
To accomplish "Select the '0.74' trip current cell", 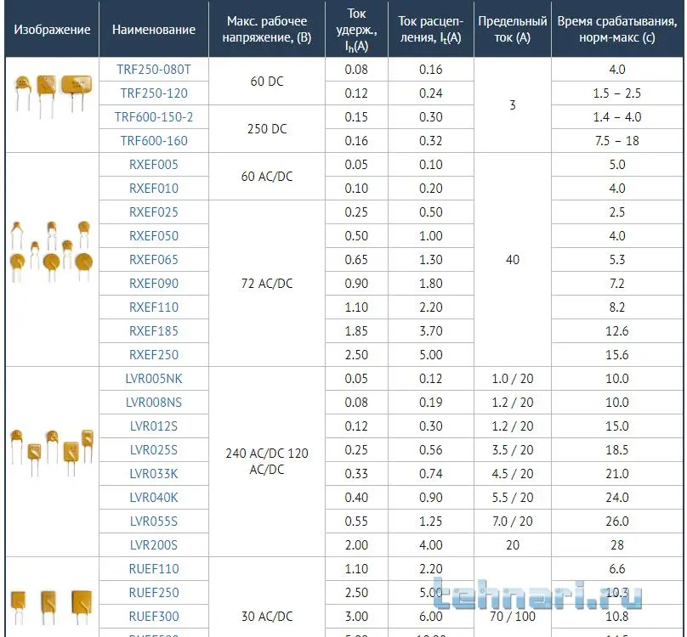I will 431,474.
